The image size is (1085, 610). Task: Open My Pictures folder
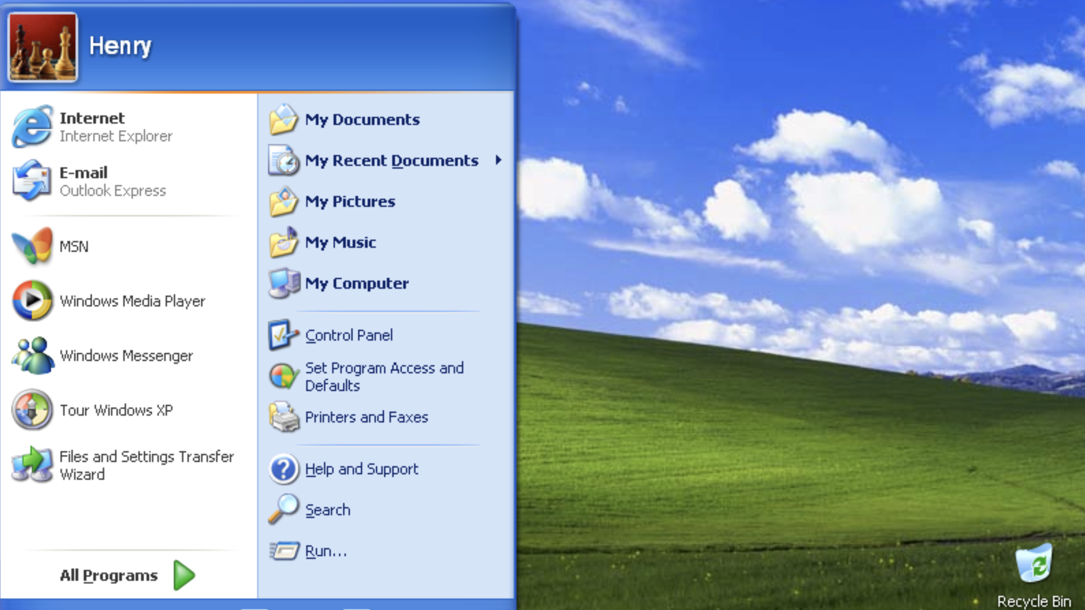click(x=350, y=201)
